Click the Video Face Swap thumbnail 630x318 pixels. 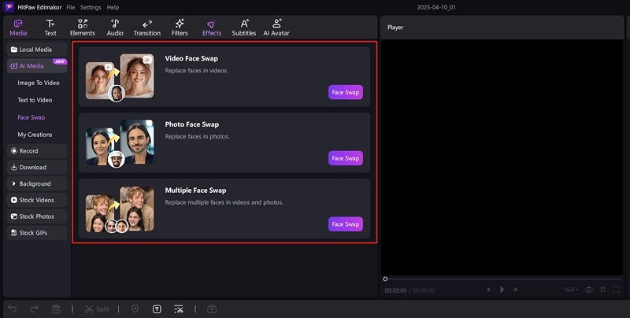[120, 77]
